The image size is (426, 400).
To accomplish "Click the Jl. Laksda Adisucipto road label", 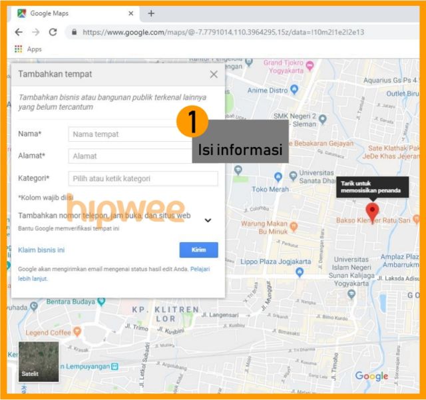I will [x=398, y=278].
